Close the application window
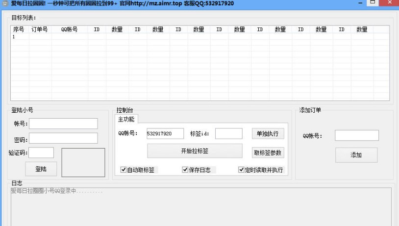 [390, 2]
